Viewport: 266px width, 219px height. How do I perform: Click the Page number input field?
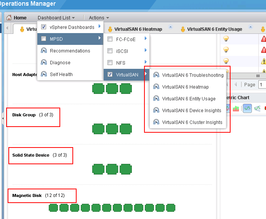pyautogui.click(x=262, y=84)
